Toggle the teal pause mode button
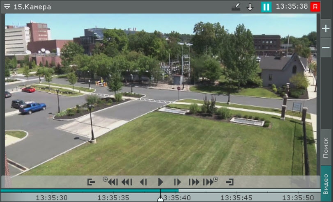The image size is (333, 202). pyautogui.click(x=266, y=7)
